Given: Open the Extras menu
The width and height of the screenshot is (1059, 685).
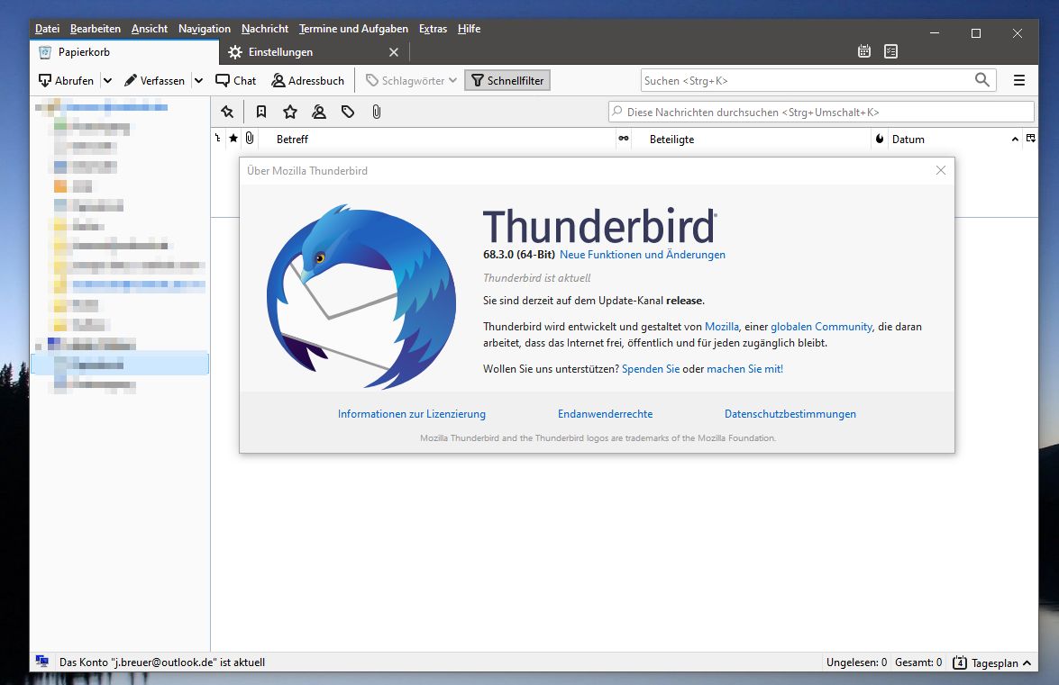Looking at the screenshot, I should (x=433, y=28).
